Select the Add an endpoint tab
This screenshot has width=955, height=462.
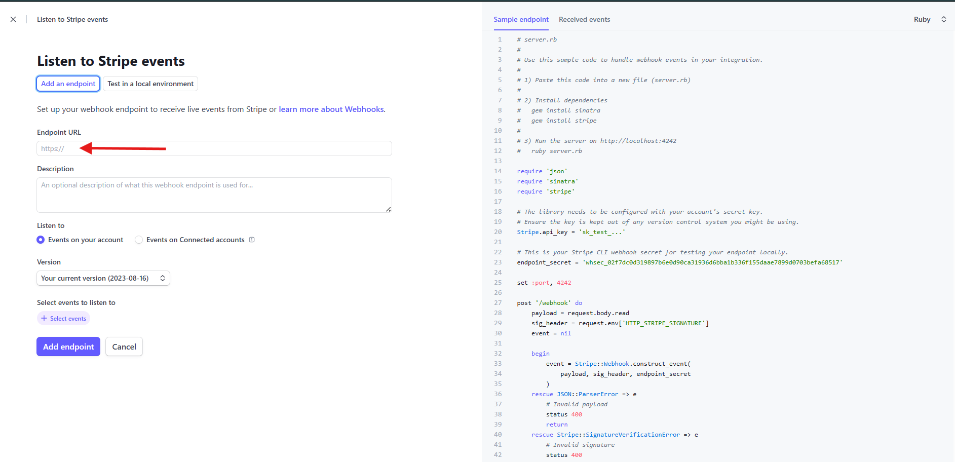coord(68,84)
